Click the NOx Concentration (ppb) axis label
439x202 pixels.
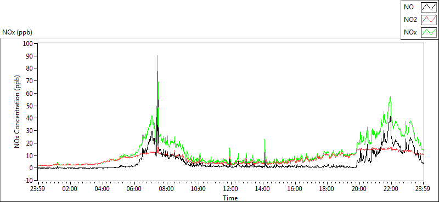(x=17, y=111)
